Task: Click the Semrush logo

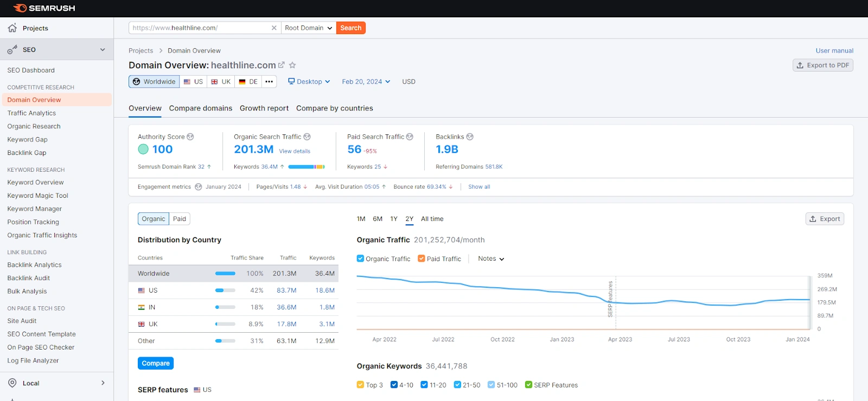Action: [x=44, y=8]
